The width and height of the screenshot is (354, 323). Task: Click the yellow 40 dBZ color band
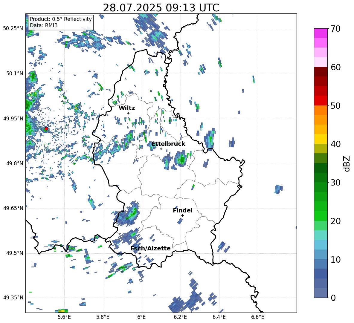point(321,139)
